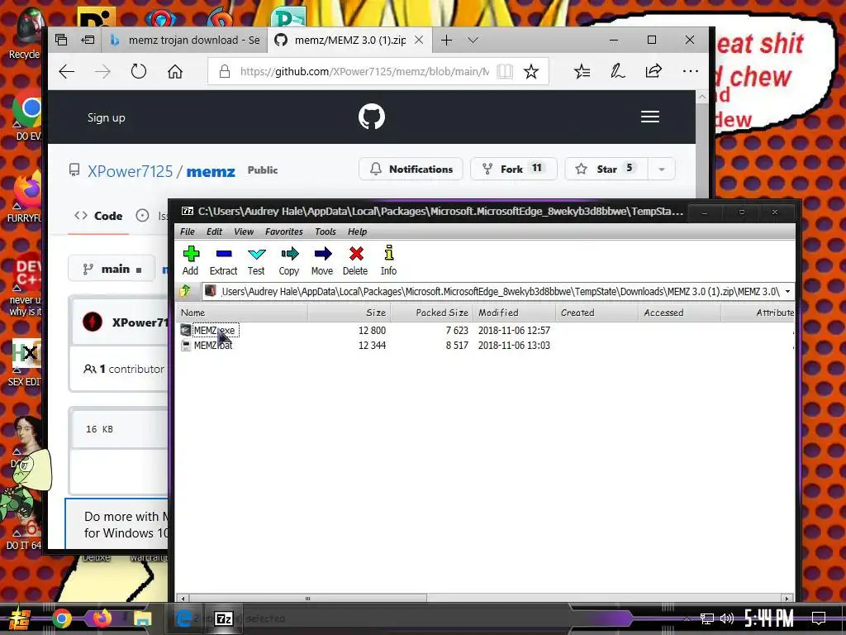The height and width of the screenshot is (635, 846).
Task: Click the 7-Zip taskbar button
Action: (x=223, y=618)
